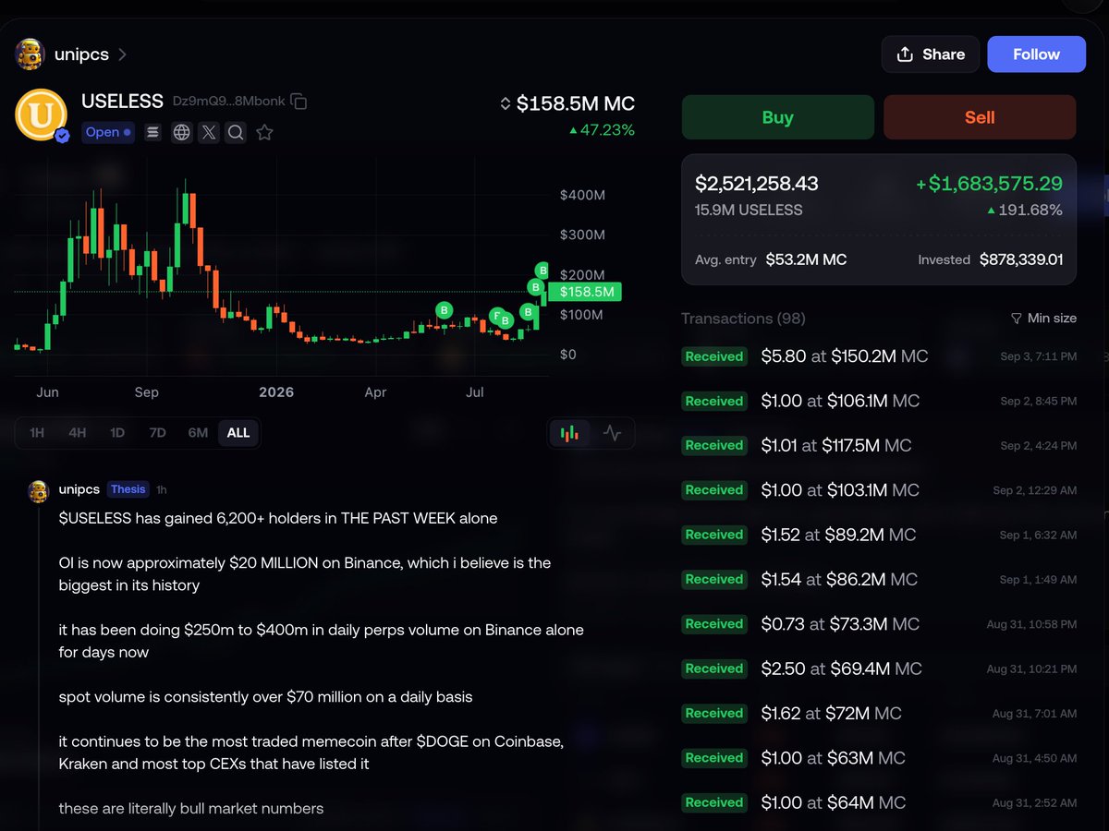Click the red Sell button

pos(980,117)
